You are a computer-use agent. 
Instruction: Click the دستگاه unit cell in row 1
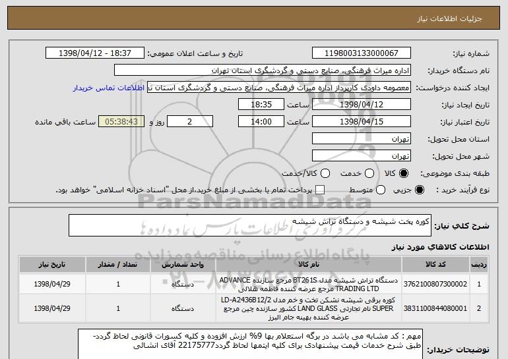click(183, 285)
